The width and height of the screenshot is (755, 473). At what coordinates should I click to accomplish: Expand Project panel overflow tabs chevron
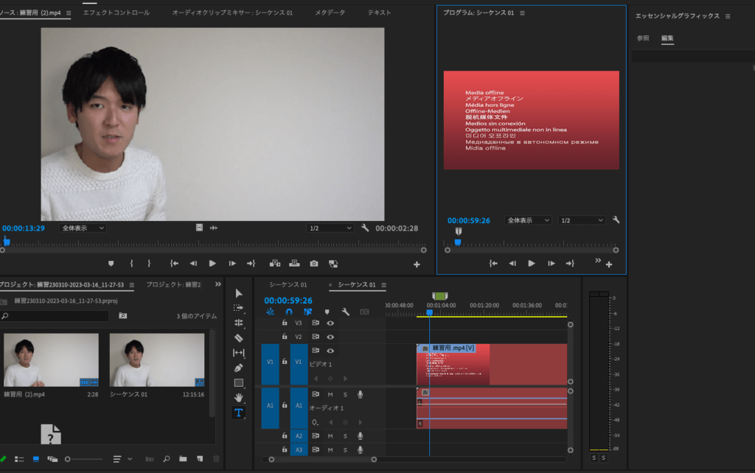tap(218, 284)
